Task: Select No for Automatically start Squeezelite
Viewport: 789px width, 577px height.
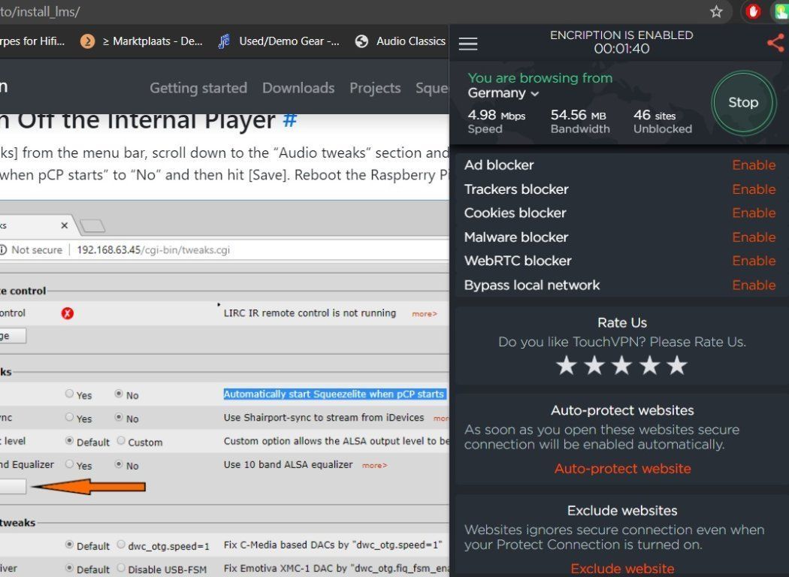Action: click(x=119, y=394)
